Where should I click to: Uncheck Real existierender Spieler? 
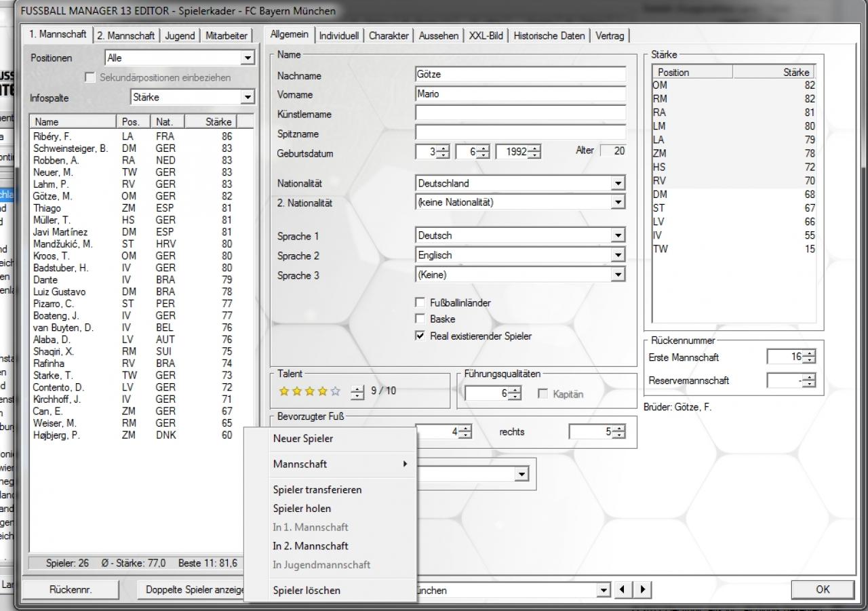click(420, 336)
